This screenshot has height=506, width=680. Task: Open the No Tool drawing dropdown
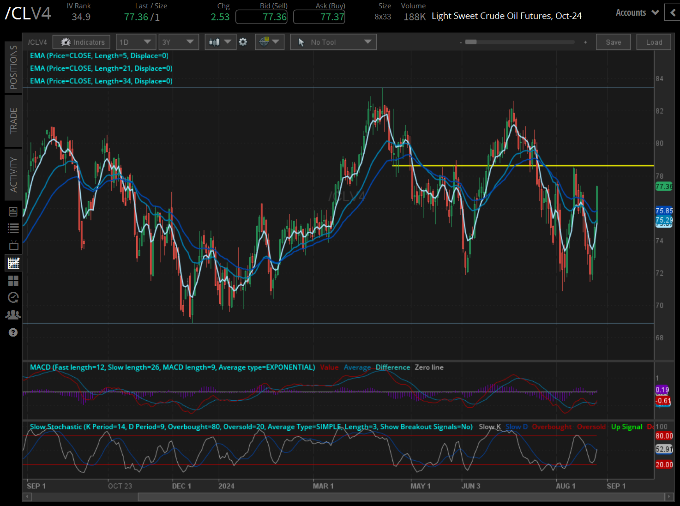pyautogui.click(x=333, y=42)
